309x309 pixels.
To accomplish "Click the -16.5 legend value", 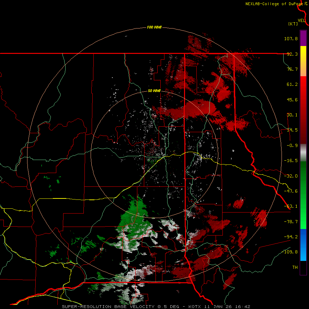I will click(291, 161).
